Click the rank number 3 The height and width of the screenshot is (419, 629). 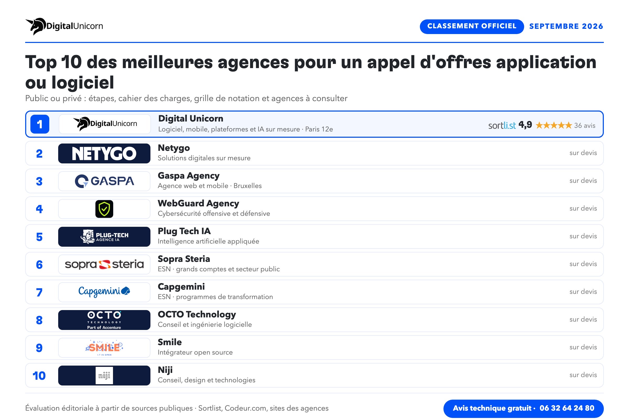39,181
